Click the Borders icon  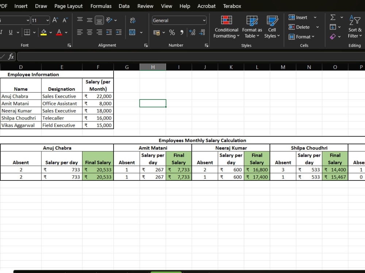point(27,32)
